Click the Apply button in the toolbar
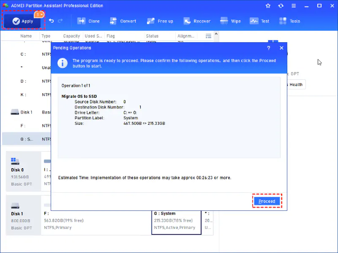Screen dimensions: 338x253 (x=23, y=21)
